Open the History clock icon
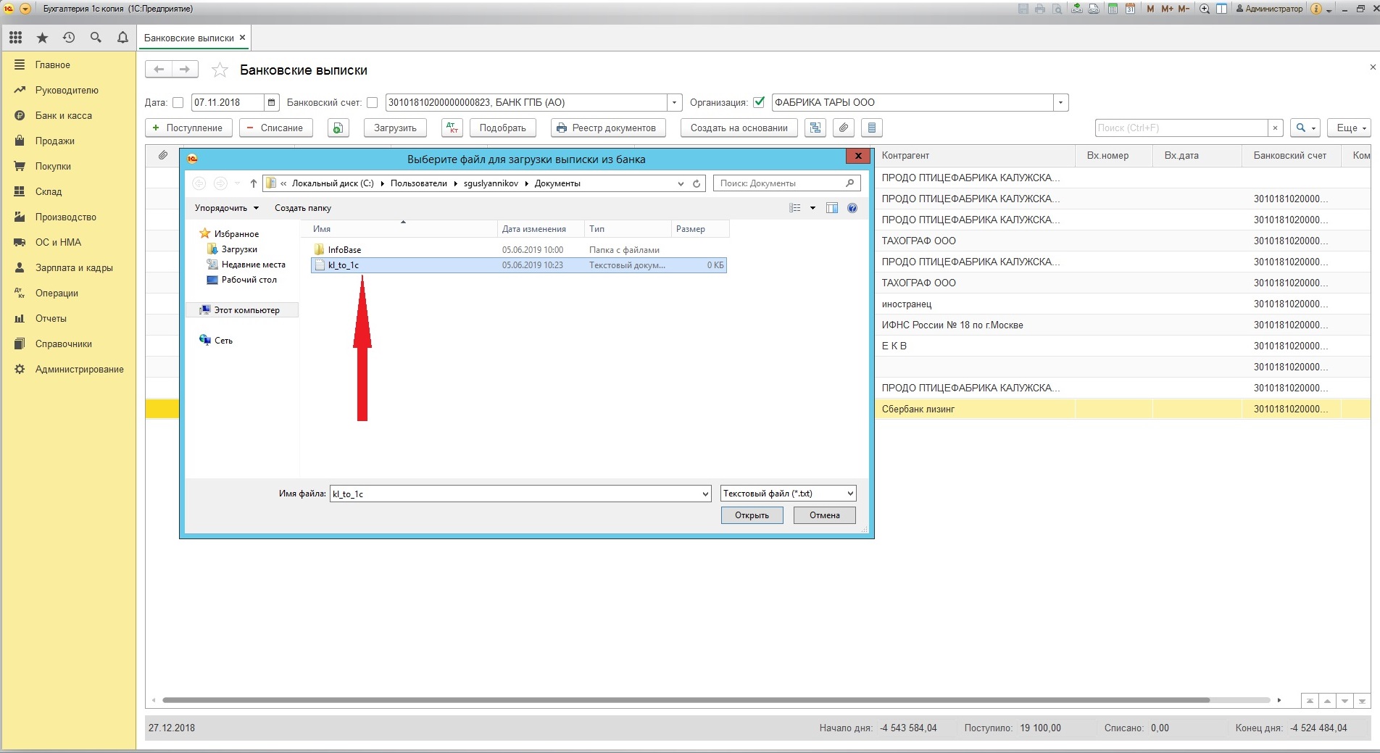Screen dimensions: 1380x753 pos(69,38)
